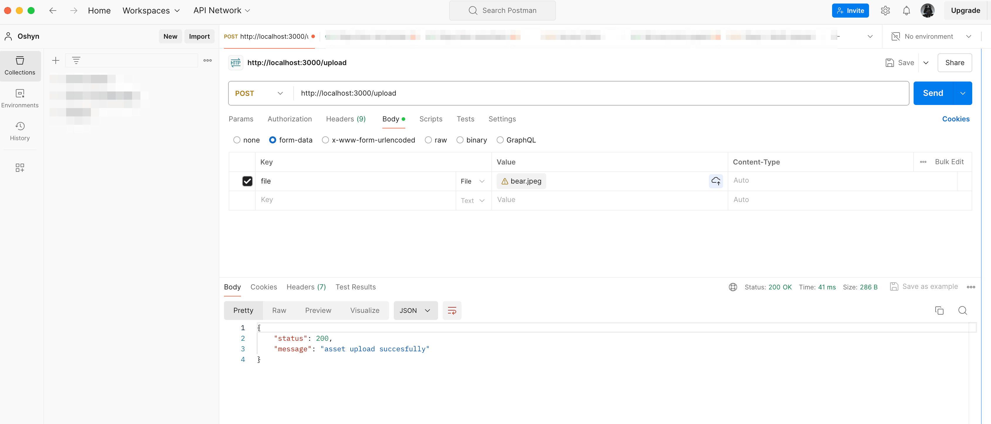
Task: Open the user avatar menu
Action: tap(928, 10)
